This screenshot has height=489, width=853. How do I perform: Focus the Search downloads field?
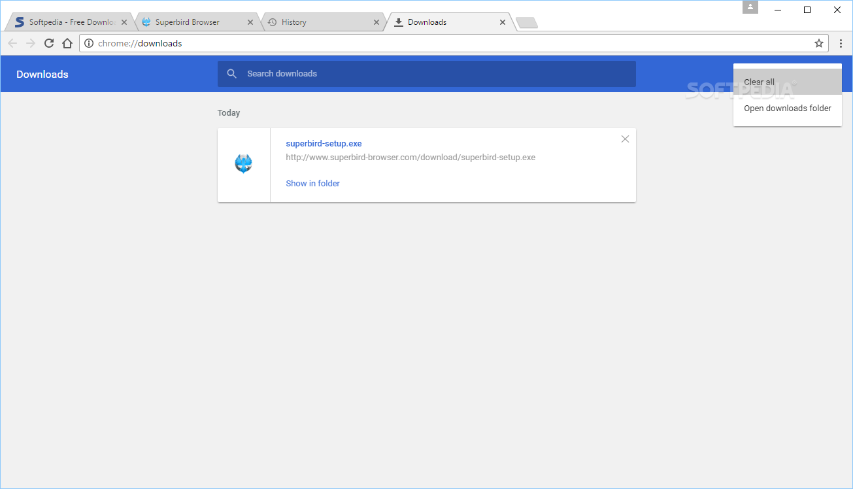point(426,74)
